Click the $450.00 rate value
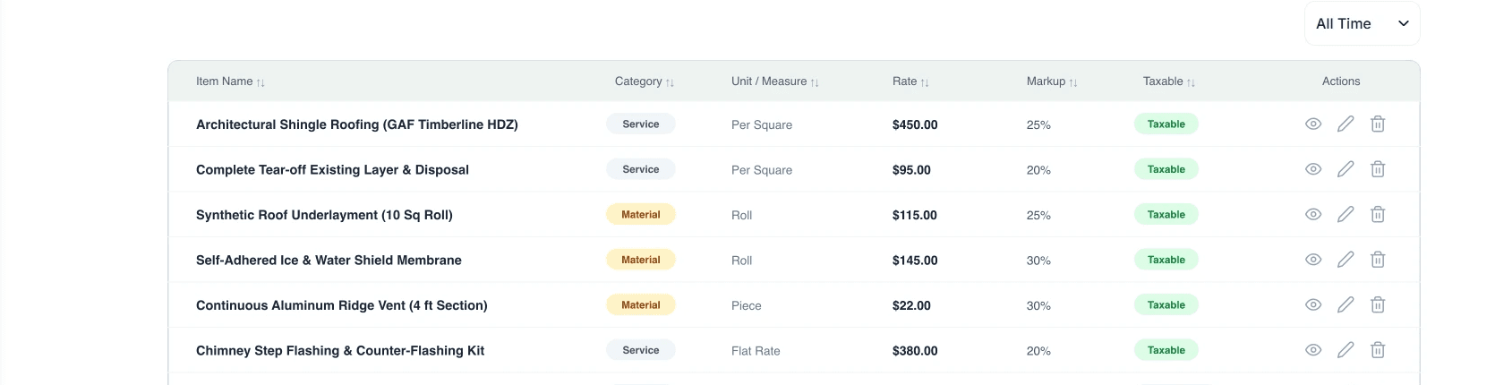Image resolution: width=1495 pixels, height=385 pixels. tap(915, 124)
